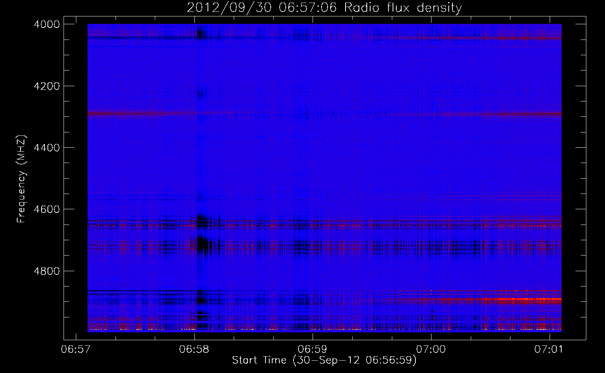Click the "Start Time (30-Sep-12 06:56:59)" label

pos(324,361)
